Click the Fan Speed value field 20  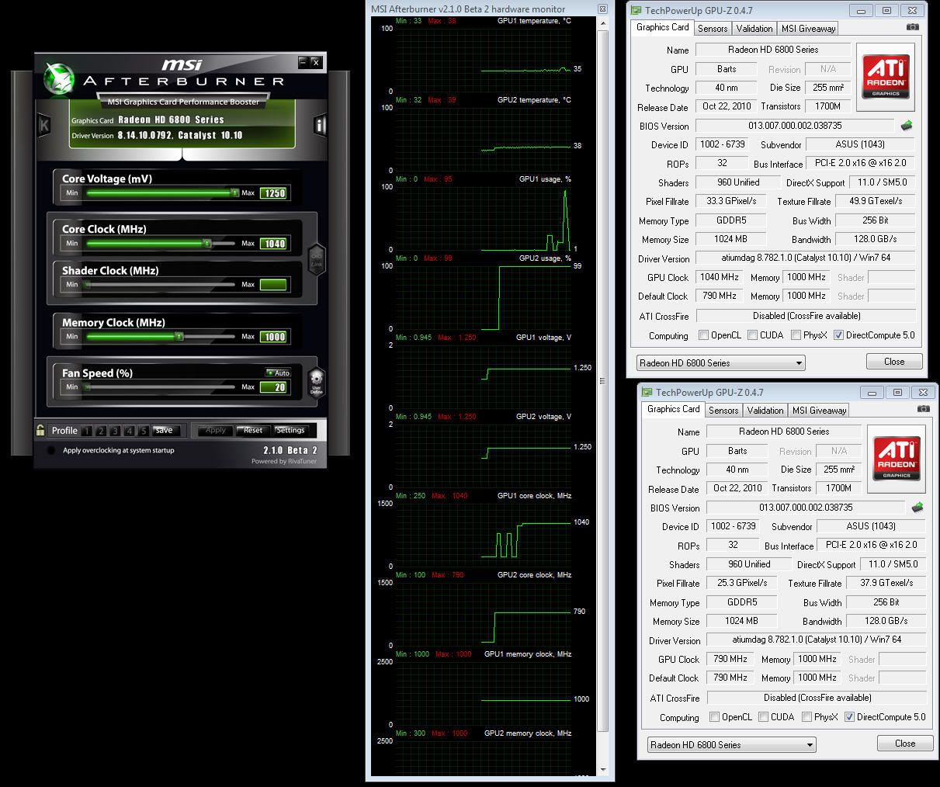pyautogui.click(x=274, y=387)
